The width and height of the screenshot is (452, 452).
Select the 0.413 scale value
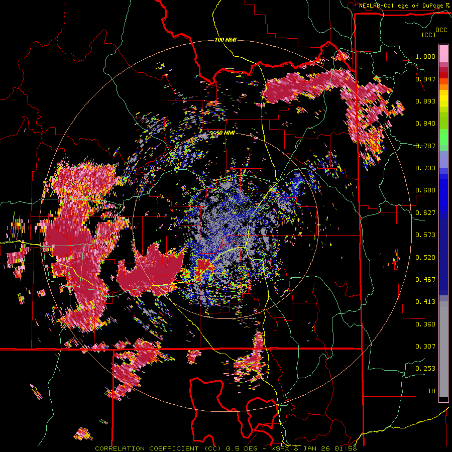coord(425,302)
